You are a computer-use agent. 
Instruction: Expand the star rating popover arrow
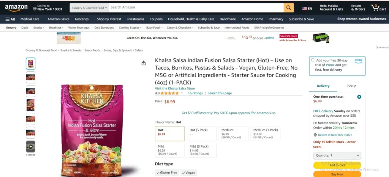182,93
